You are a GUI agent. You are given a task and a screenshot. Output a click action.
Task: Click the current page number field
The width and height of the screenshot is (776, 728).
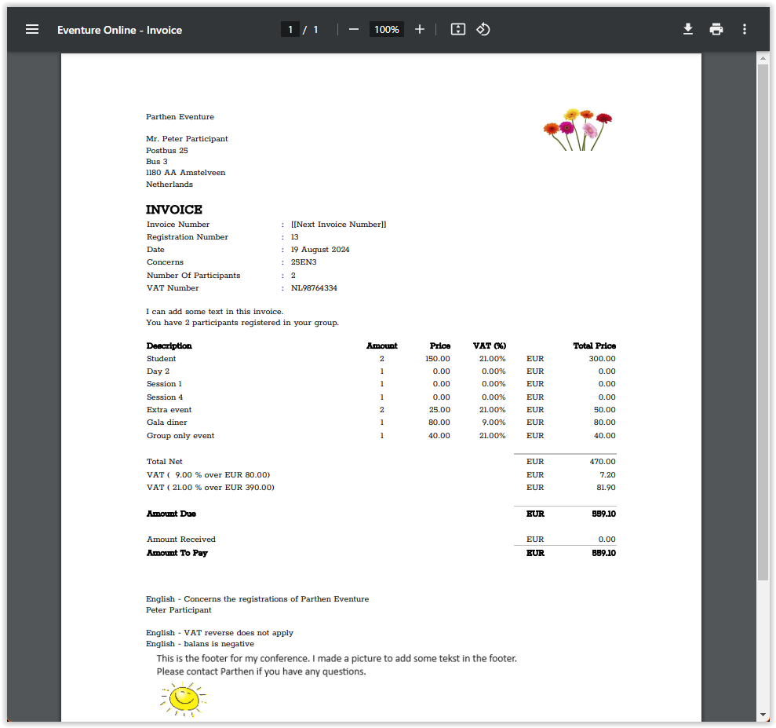(290, 30)
